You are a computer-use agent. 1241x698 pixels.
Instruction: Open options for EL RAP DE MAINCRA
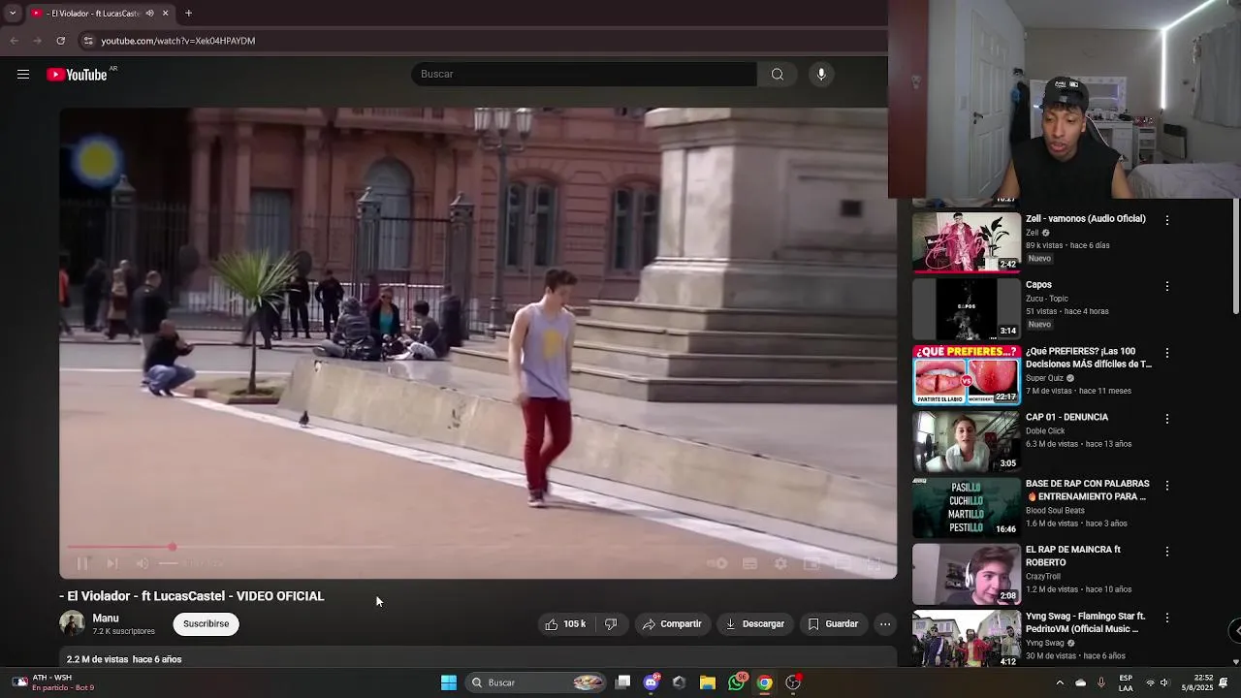(1167, 551)
